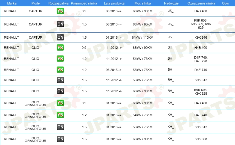Image resolution: width=235 pixels, height=145 pixels.
Task: Click the Marka column header
Action: (x=12, y=3)
